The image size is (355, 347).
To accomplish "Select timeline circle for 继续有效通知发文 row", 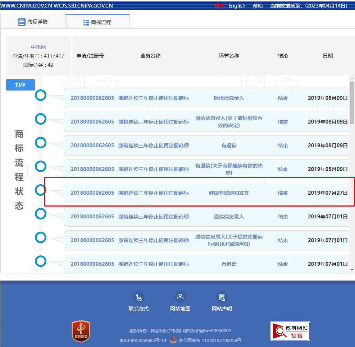I will click(41, 190).
